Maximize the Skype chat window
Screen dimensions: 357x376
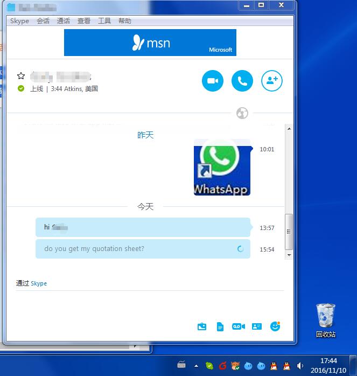pyautogui.click(x=261, y=5)
